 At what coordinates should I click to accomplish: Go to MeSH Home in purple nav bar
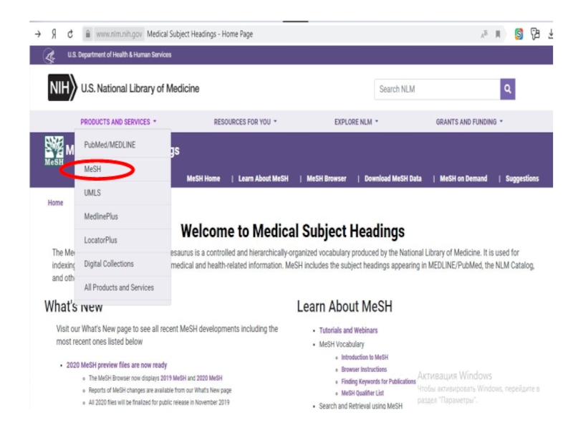203,178
